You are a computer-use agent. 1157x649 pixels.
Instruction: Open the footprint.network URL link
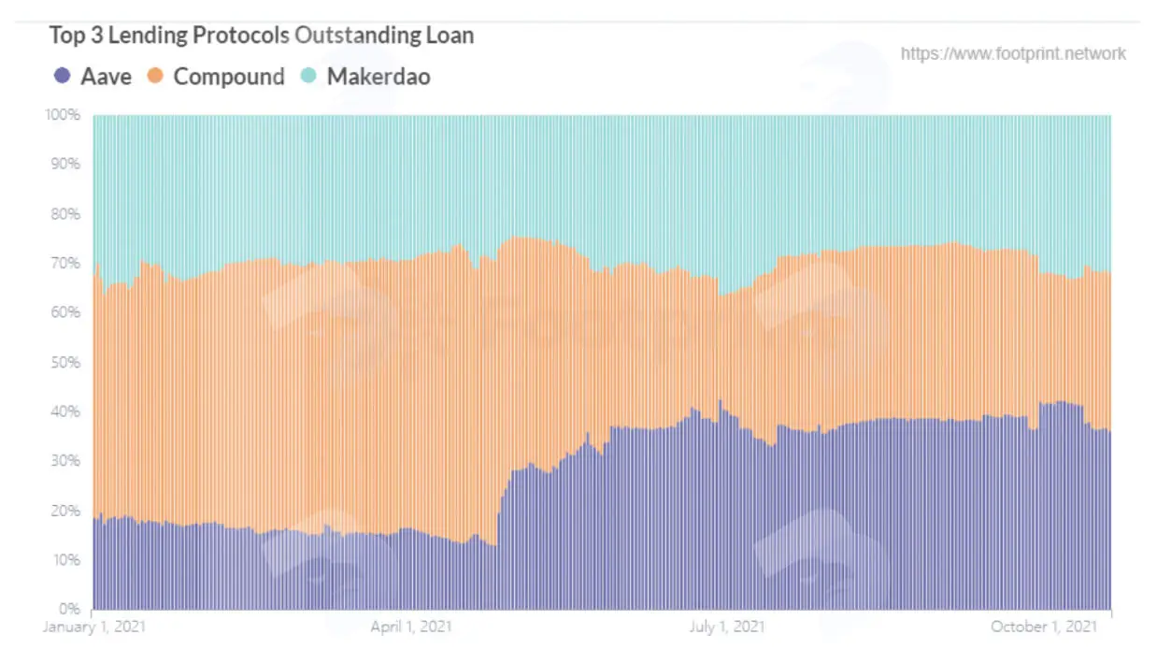point(1013,53)
